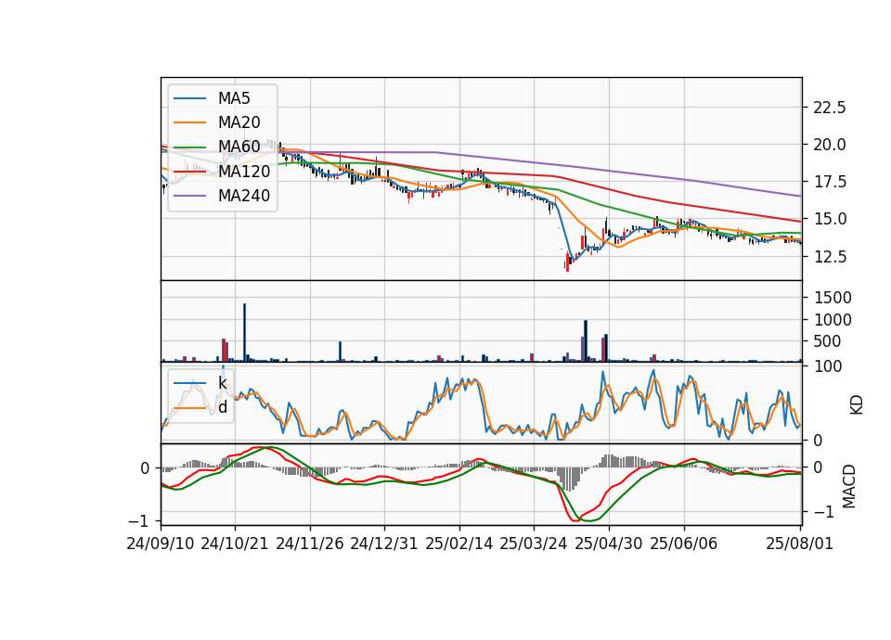Click the MACD axis title
Image resolution: width=891 pixels, height=640 pixels.
coord(848,486)
